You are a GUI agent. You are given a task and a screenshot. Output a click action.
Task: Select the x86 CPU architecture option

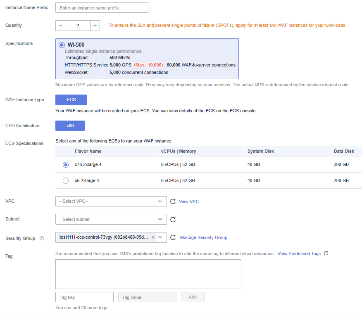[70, 126]
